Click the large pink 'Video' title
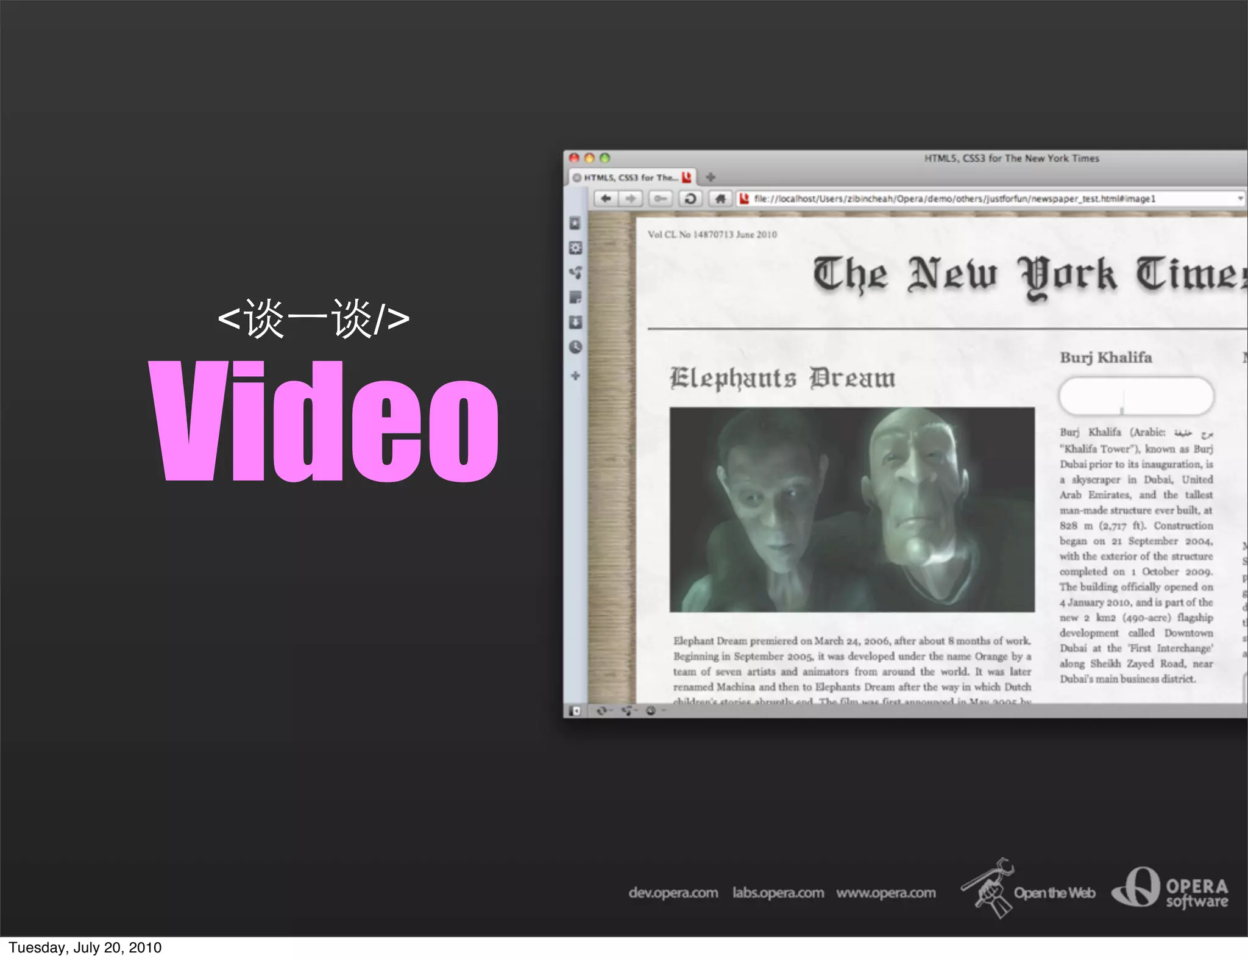 click(324, 421)
